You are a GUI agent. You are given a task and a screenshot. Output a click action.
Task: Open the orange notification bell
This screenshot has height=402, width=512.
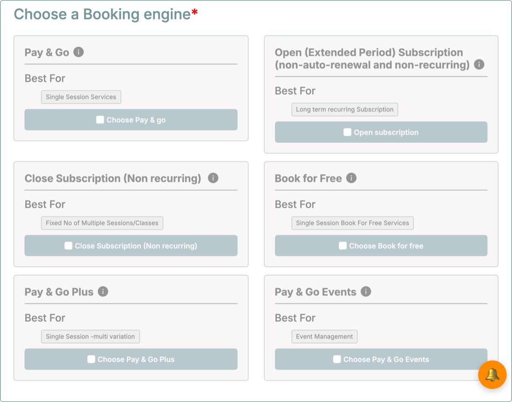tap(492, 375)
